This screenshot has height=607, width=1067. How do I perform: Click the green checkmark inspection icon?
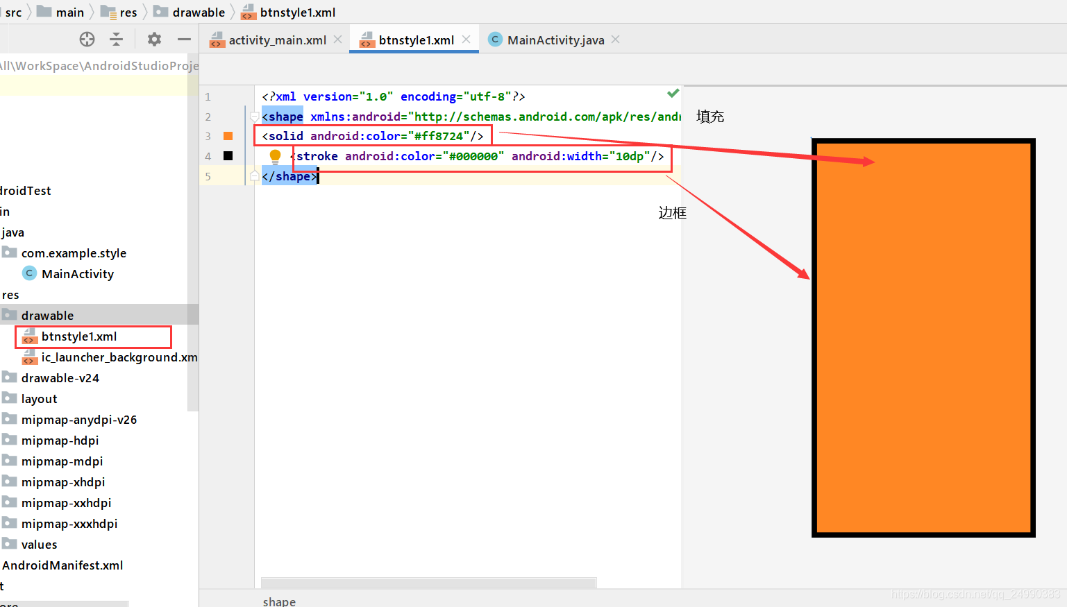click(673, 93)
